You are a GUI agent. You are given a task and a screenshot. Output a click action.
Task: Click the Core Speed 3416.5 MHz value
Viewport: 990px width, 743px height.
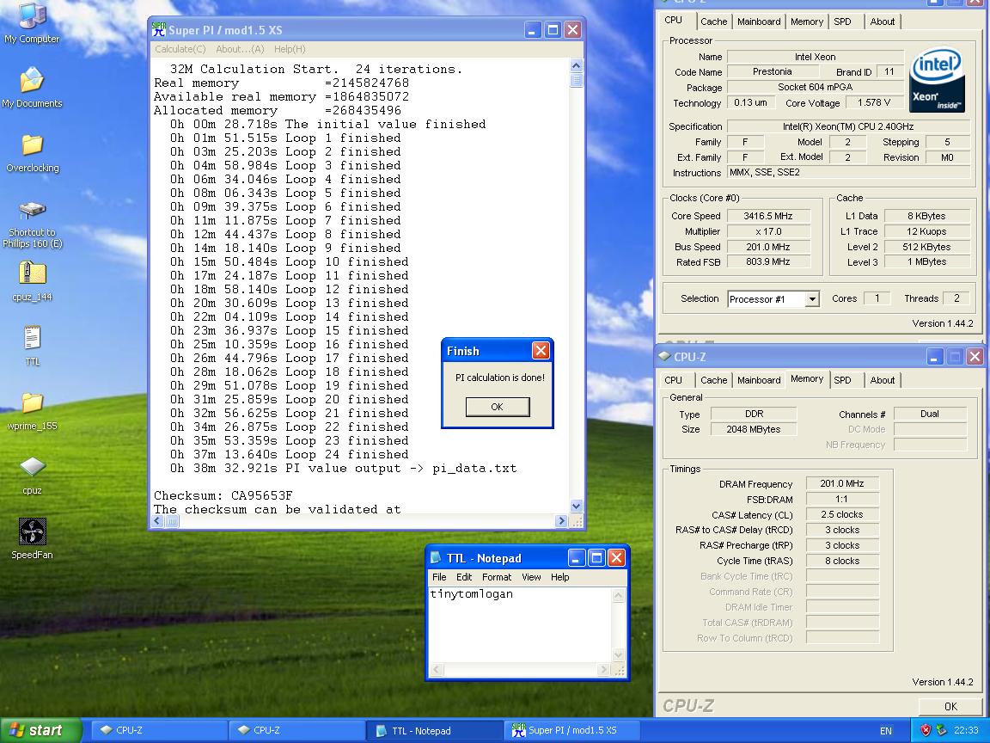767,216
